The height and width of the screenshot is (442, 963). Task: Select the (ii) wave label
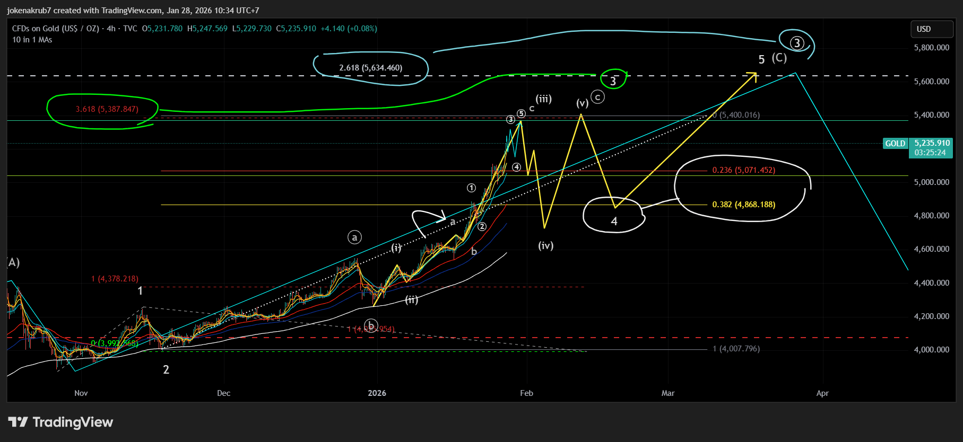click(x=412, y=300)
